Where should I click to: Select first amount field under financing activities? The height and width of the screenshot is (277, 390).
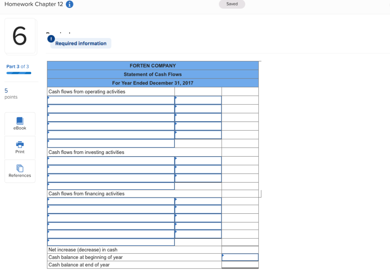tap(198, 201)
